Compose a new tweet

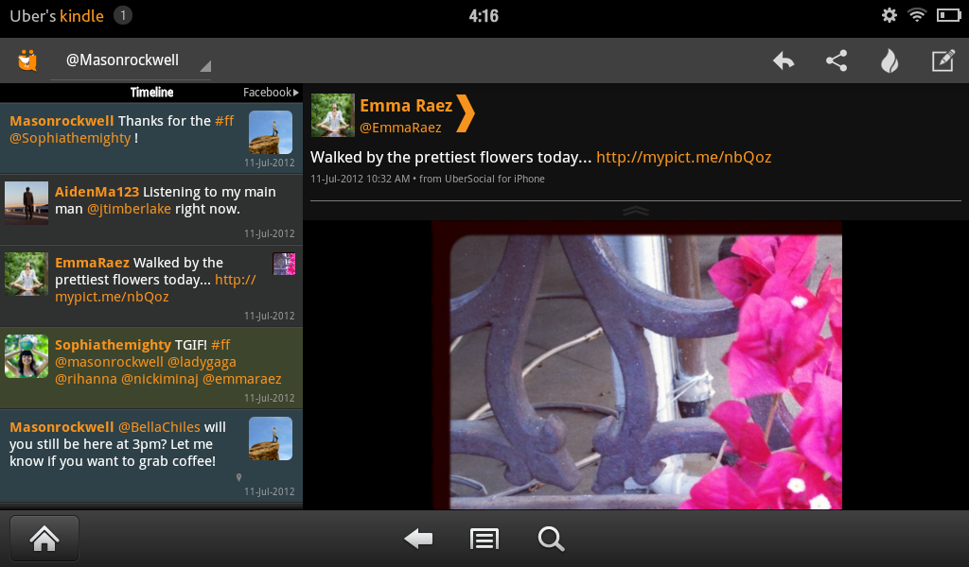click(x=943, y=60)
